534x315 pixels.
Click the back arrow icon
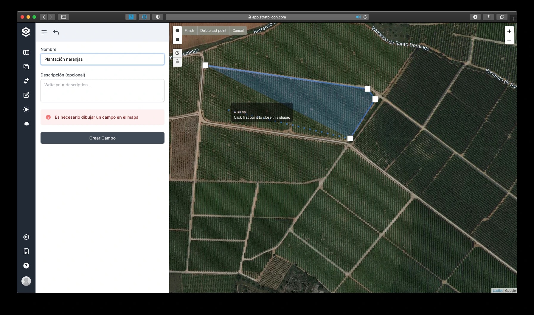coord(56,32)
